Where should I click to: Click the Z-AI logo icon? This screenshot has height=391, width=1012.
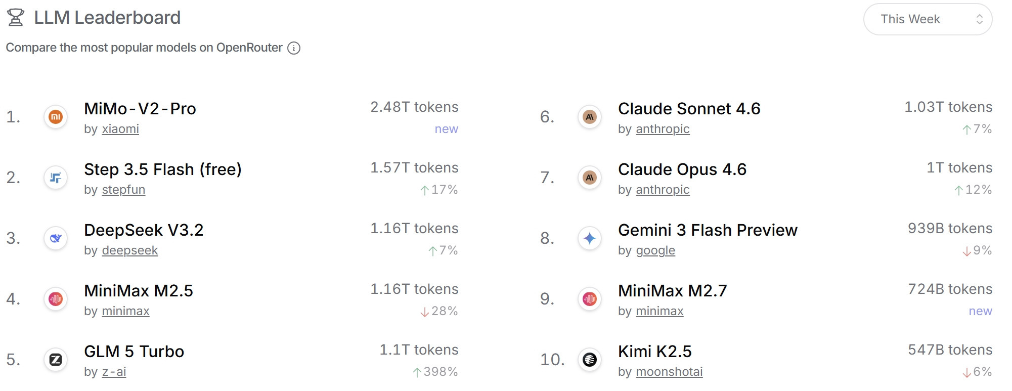56,360
